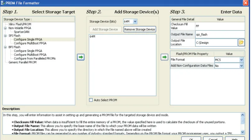Click the PROM File Formatter title bar icon
The height and width of the screenshot is (140, 251).
3,3
